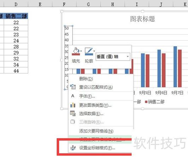Expand the Outline color dropdown arrow

94,51
